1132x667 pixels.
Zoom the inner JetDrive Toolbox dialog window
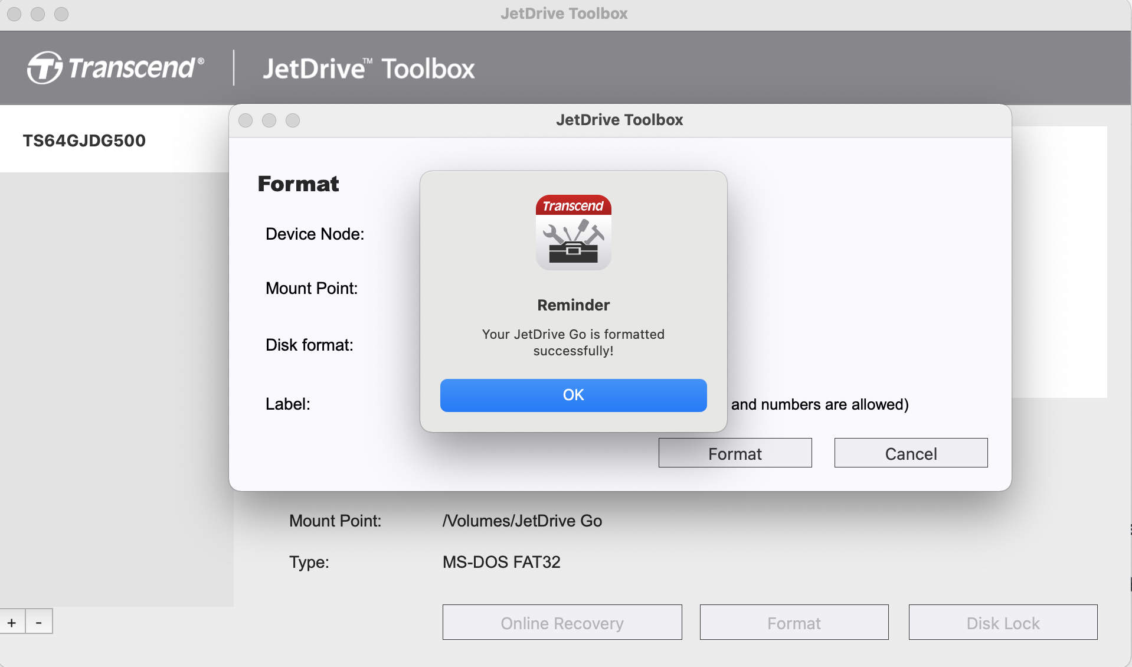(293, 120)
